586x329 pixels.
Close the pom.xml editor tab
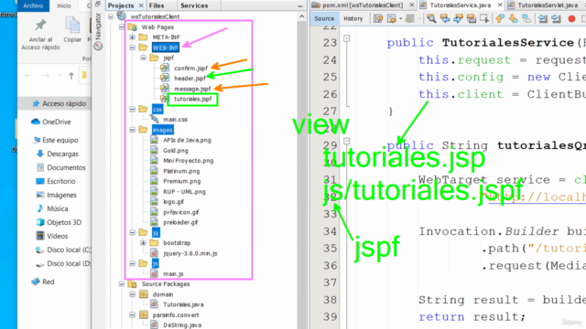[411, 5]
